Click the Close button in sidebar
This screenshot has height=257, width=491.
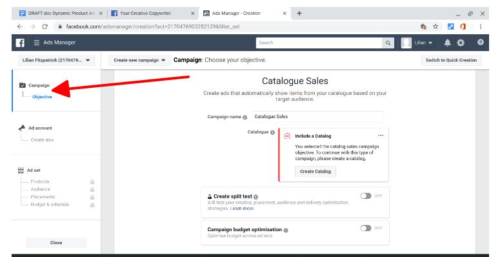(x=56, y=243)
